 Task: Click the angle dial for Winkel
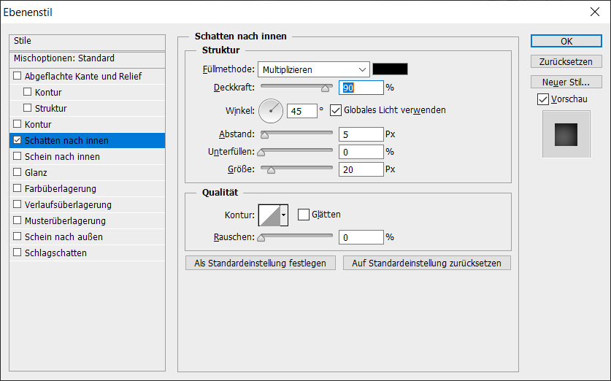point(270,111)
